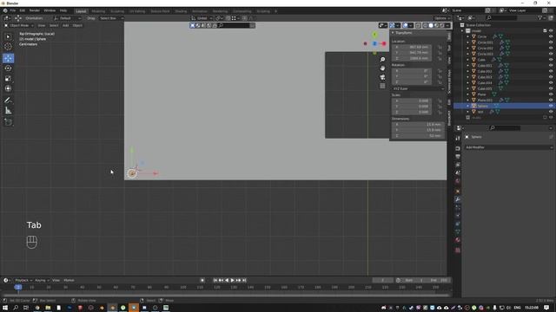Play the animation in the timeline
This screenshot has width=556, height=312.
point(233,280)
